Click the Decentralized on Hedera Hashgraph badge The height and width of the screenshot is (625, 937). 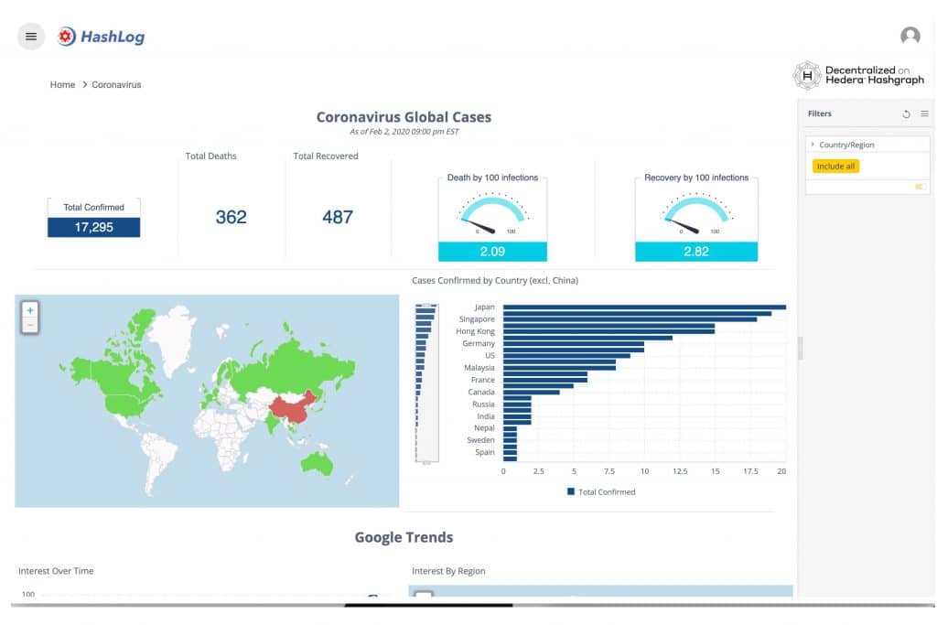(x=858, y=75)
